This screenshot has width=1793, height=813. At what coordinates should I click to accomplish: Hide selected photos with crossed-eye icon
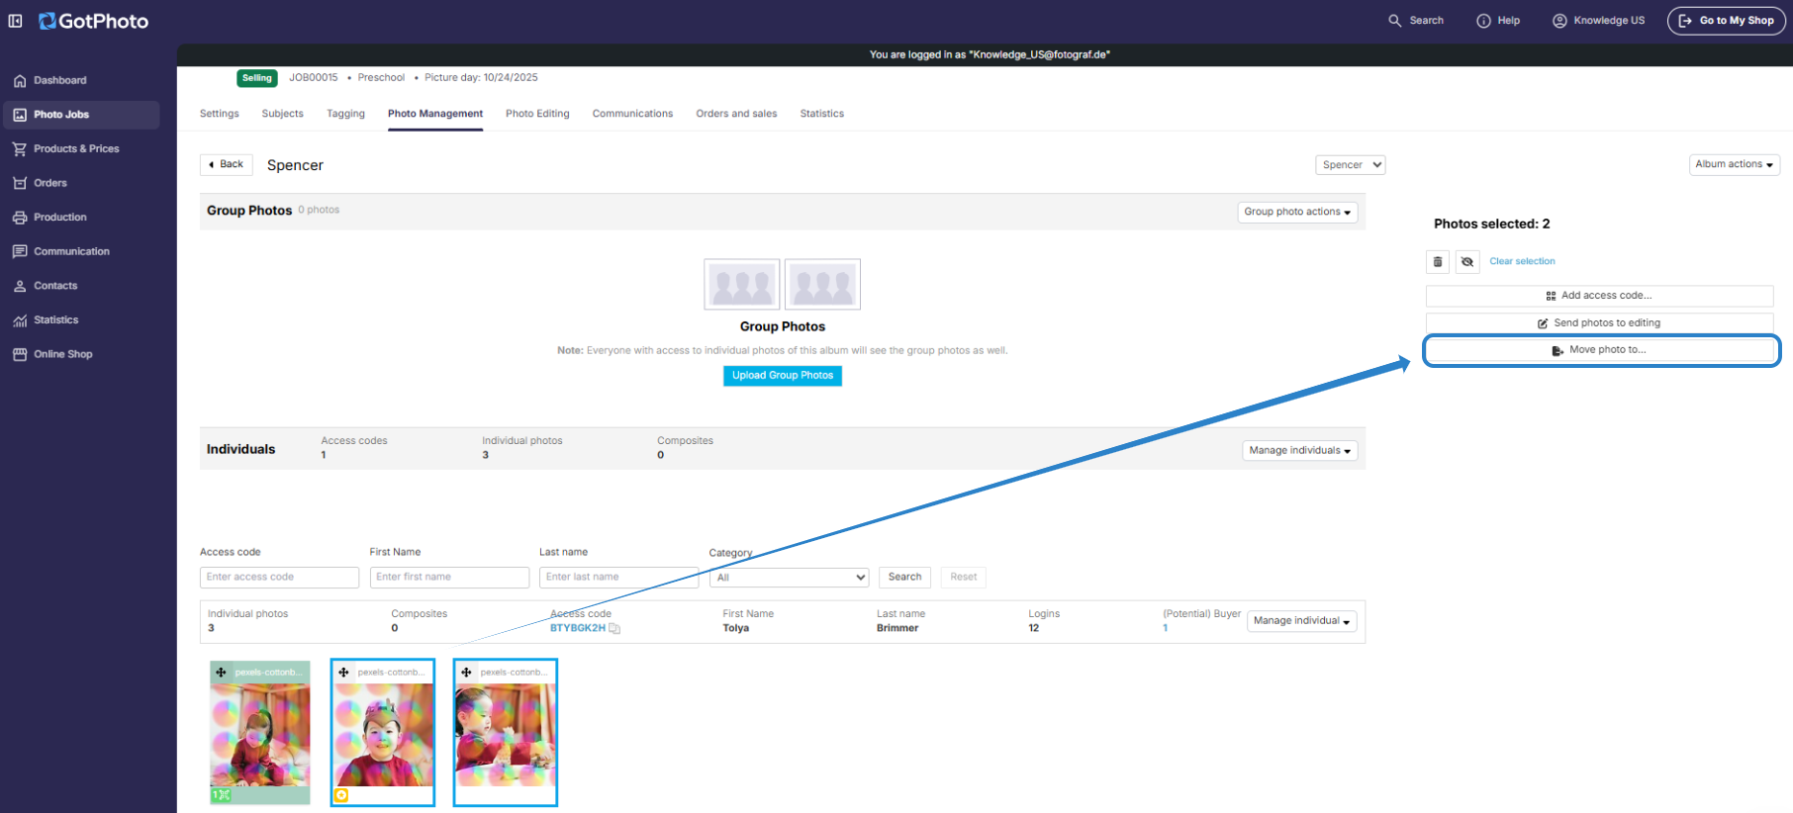click(1467, 262)
